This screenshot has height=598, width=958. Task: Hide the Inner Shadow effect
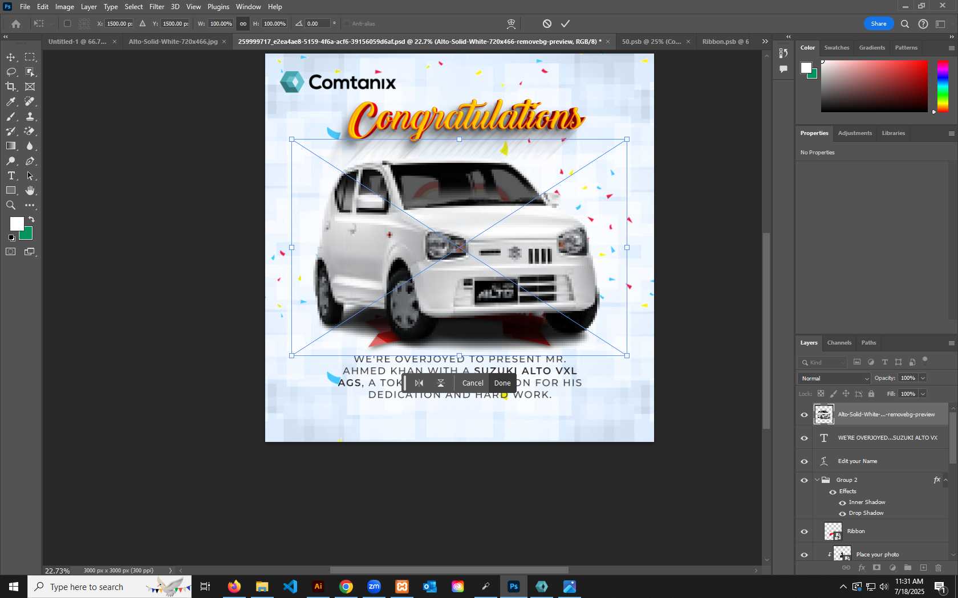pos(842,503)
